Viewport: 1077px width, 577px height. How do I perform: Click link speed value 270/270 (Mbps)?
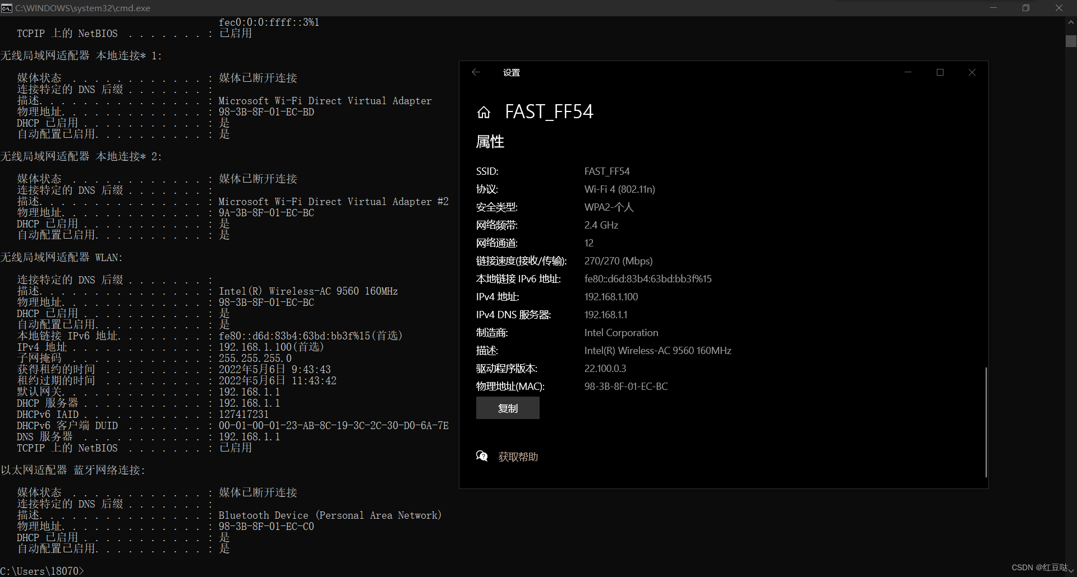619,261
